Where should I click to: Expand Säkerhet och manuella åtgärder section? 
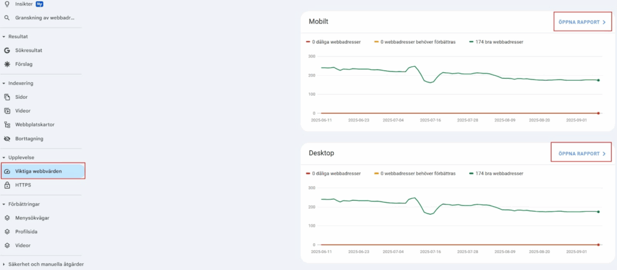(x=4, y=264)
